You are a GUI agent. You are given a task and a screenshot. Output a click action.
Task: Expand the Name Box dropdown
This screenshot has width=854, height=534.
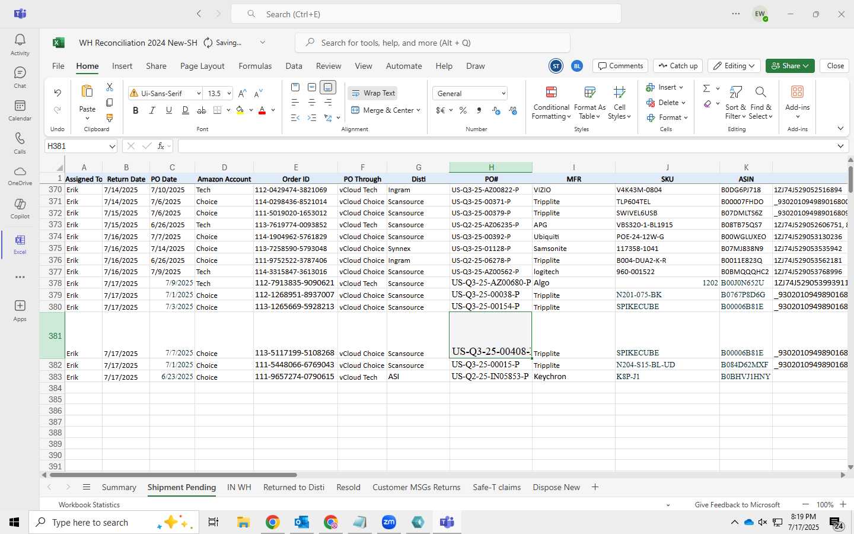111,146
